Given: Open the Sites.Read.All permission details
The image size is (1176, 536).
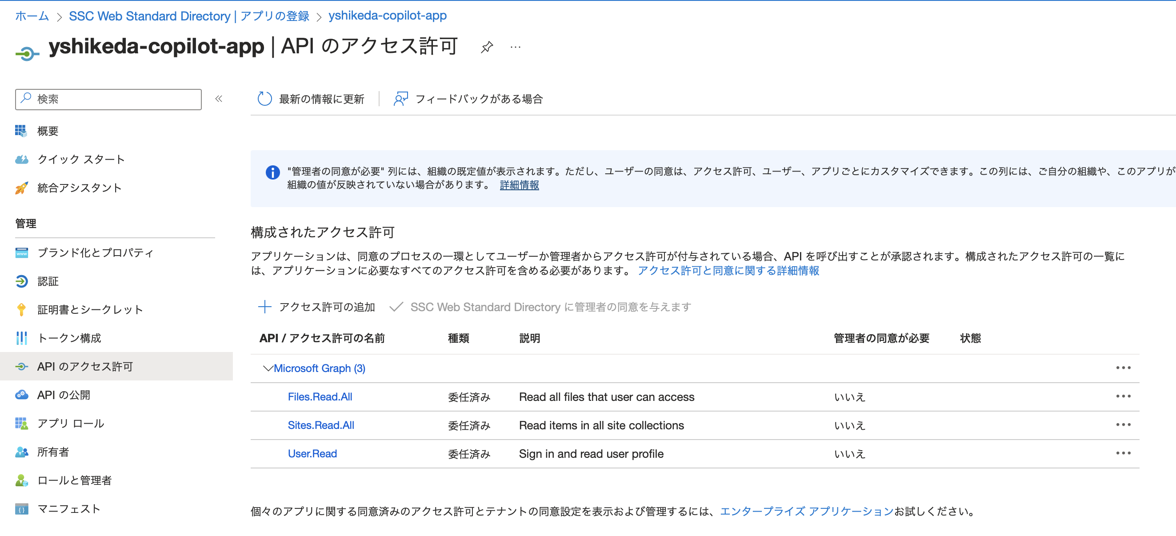Looking at the screenshot, I should point(321,425).
